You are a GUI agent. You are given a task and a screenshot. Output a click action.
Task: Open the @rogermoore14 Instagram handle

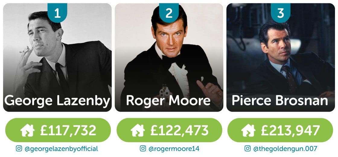174,149
